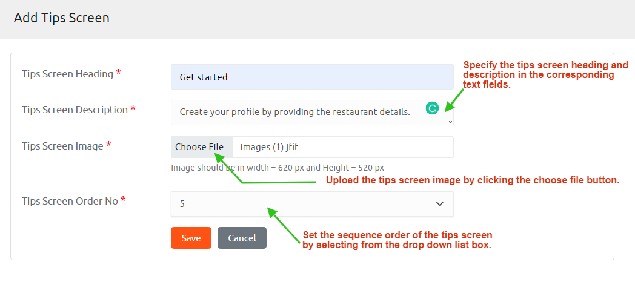
Task: Click the red note about uploading the image
Action: (x=473, y=180)
